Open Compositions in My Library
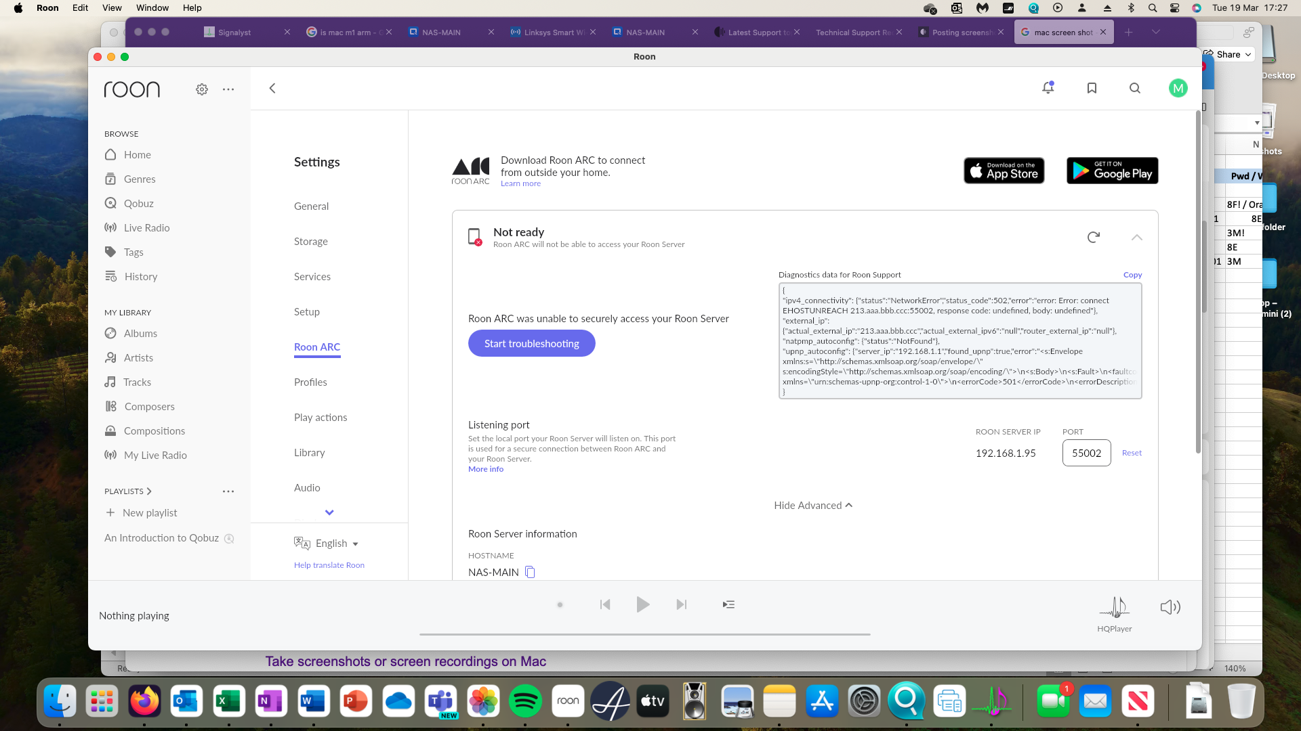Viewport: 1301px width, 731px height. tap(154, 431)
